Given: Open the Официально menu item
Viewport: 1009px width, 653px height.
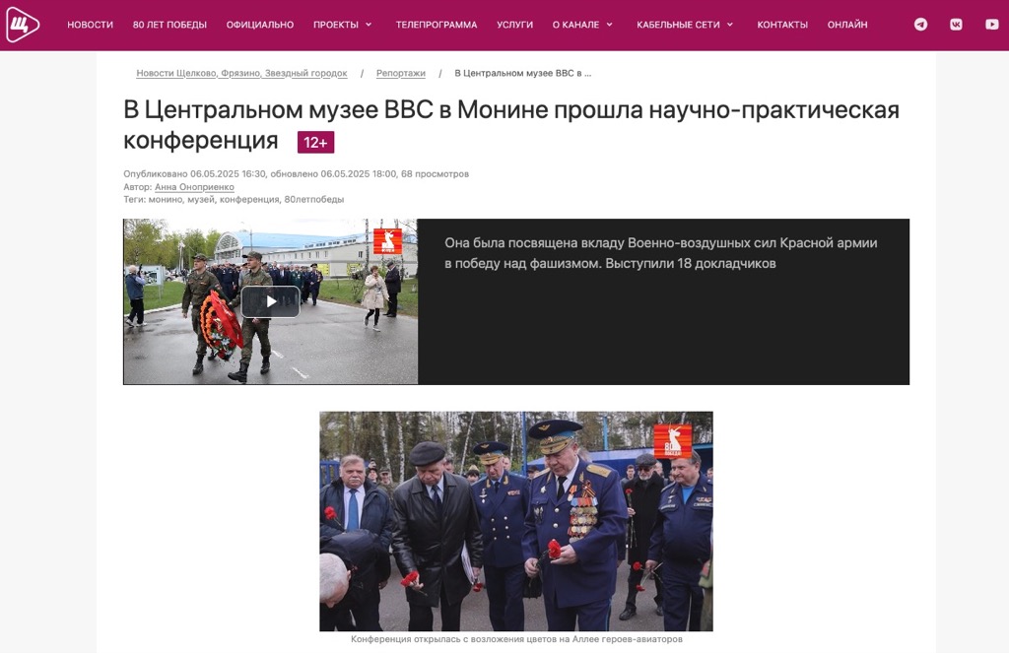Looking at the screenshot, I should (260, 25).
